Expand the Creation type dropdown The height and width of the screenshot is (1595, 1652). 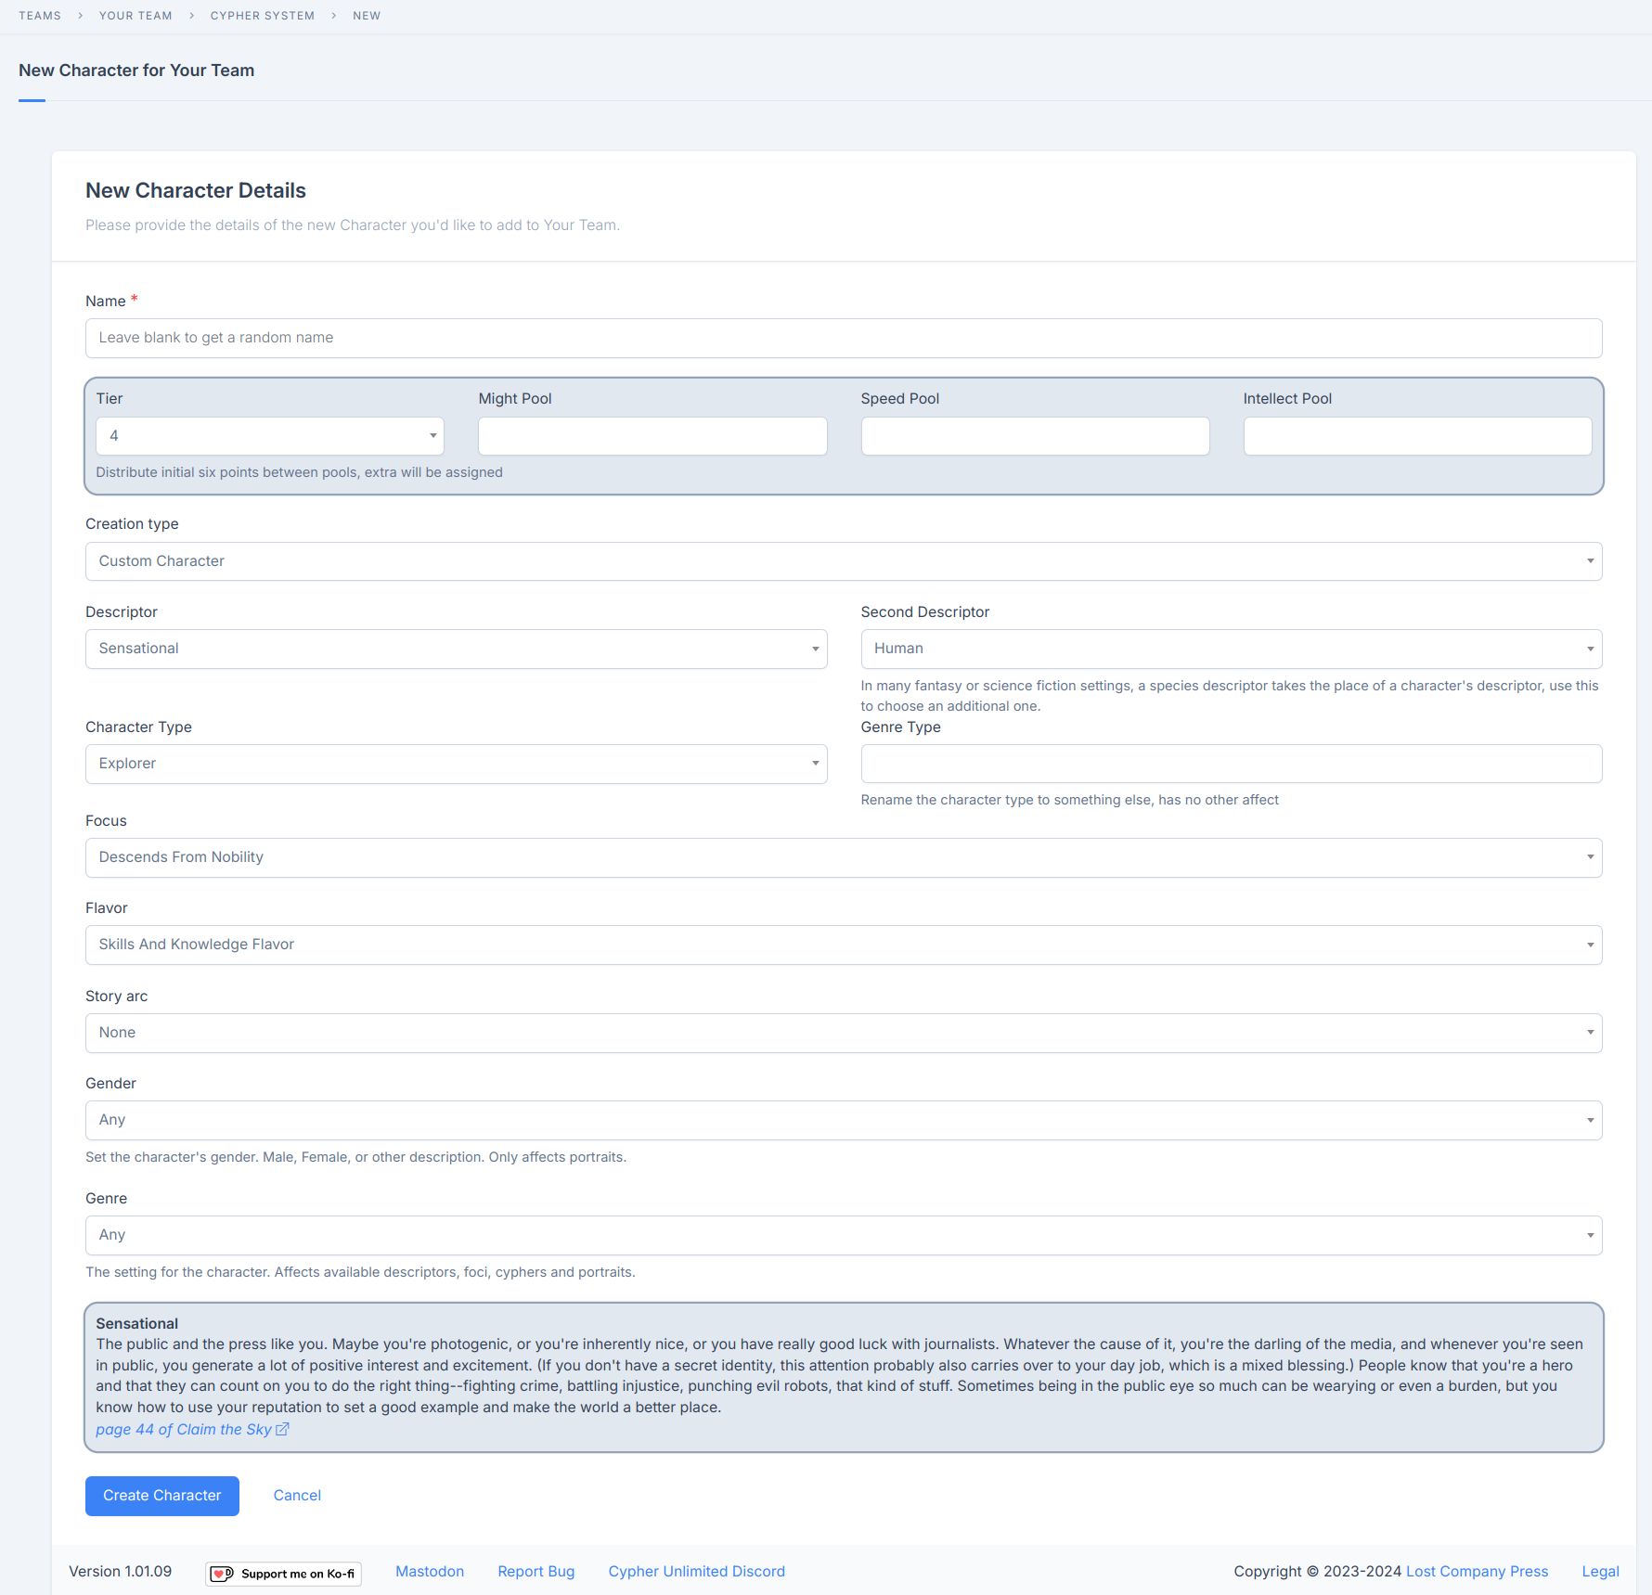pyautogui.click(x=843, y=561)
